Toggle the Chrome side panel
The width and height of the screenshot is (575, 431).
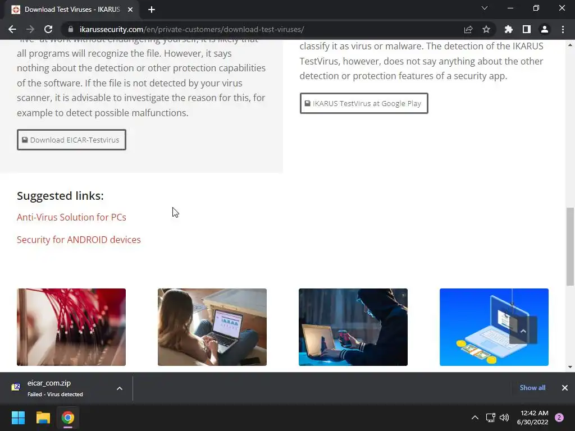527,29
